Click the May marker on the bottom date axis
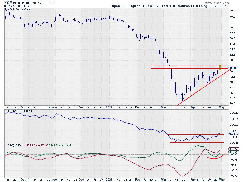243x182 pixels. tap(222, 180)
